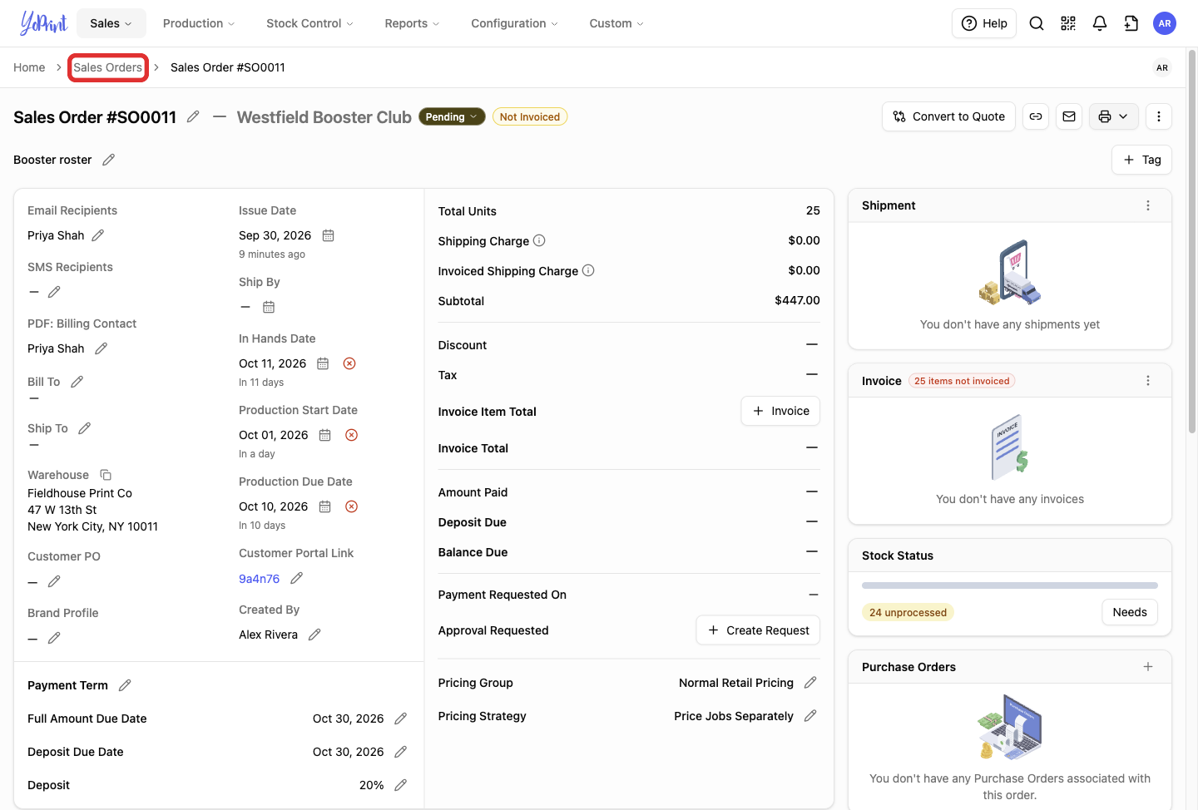Go to Home breadcrumb
This screenshot has height=810, width=1198.
(x=29, y=67)
